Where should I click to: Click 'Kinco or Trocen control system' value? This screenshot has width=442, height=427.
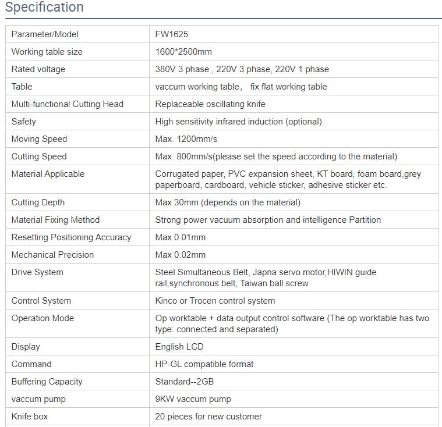(215, 301)
